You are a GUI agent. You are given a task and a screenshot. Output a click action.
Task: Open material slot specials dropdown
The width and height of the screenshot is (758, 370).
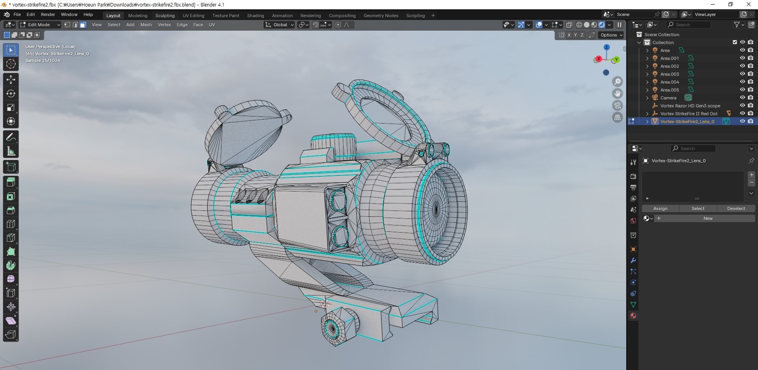pyautogui.click(x=751, y=193)
